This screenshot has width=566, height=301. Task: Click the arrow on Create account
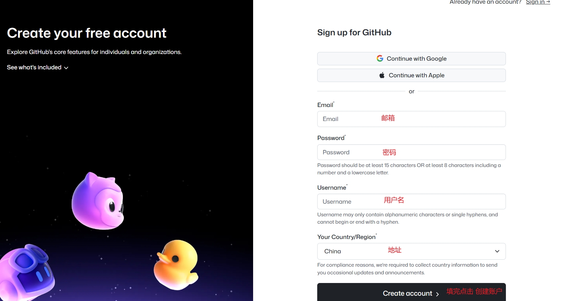click(x=437, y=294)
